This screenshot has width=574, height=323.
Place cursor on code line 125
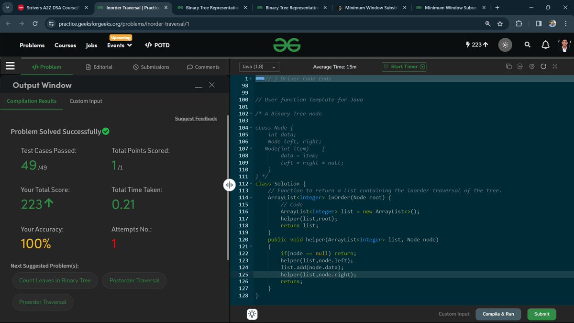point(414,275)
